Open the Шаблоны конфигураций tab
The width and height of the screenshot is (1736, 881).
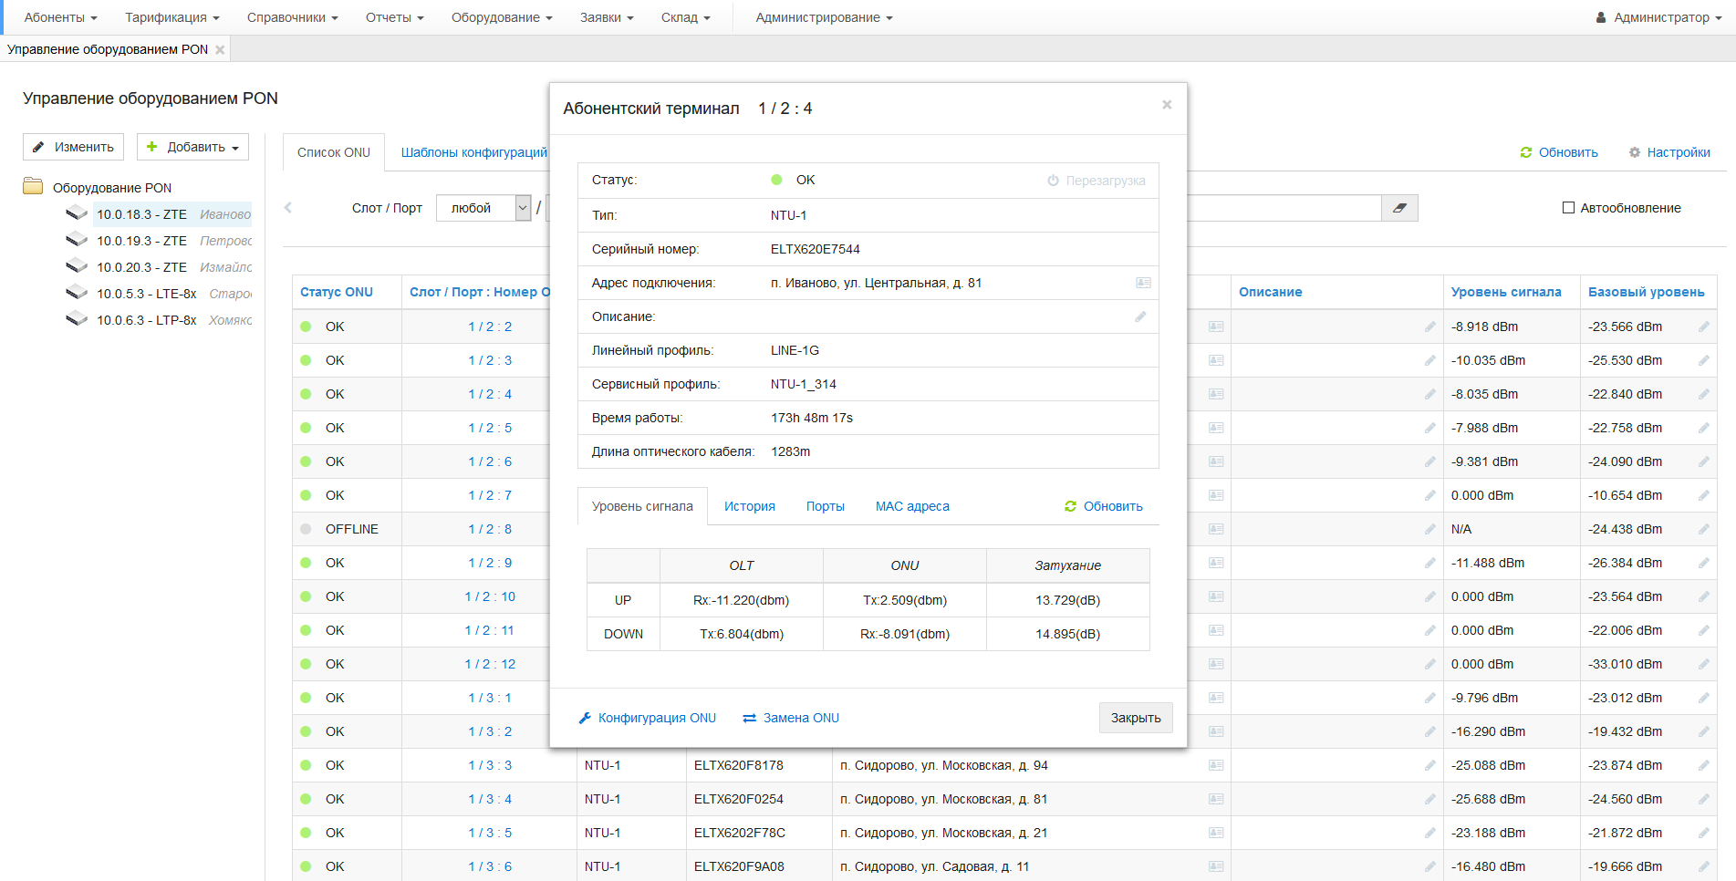(x=474, y=152)
